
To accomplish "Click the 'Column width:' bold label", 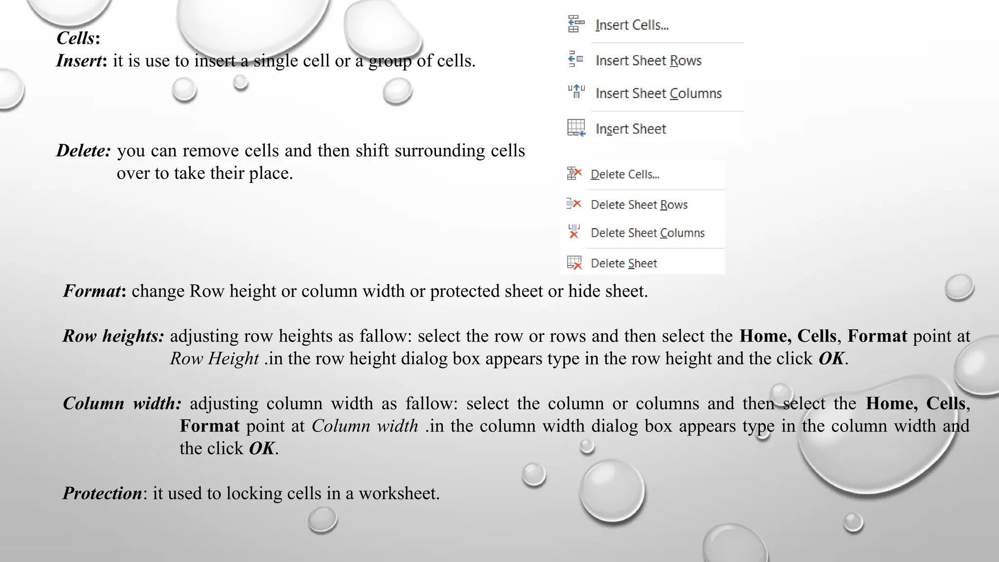I will (122, 403).
